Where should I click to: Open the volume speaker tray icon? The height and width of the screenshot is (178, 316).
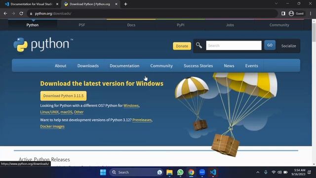279,172
